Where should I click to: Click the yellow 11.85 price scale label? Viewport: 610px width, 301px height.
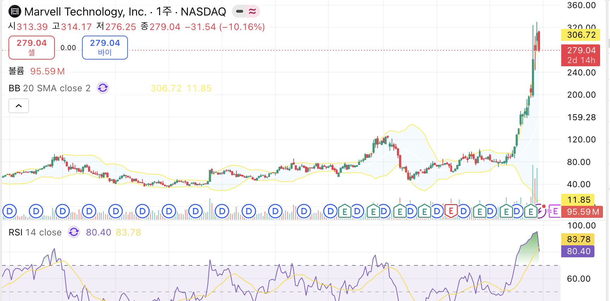[x=578, y=200]
